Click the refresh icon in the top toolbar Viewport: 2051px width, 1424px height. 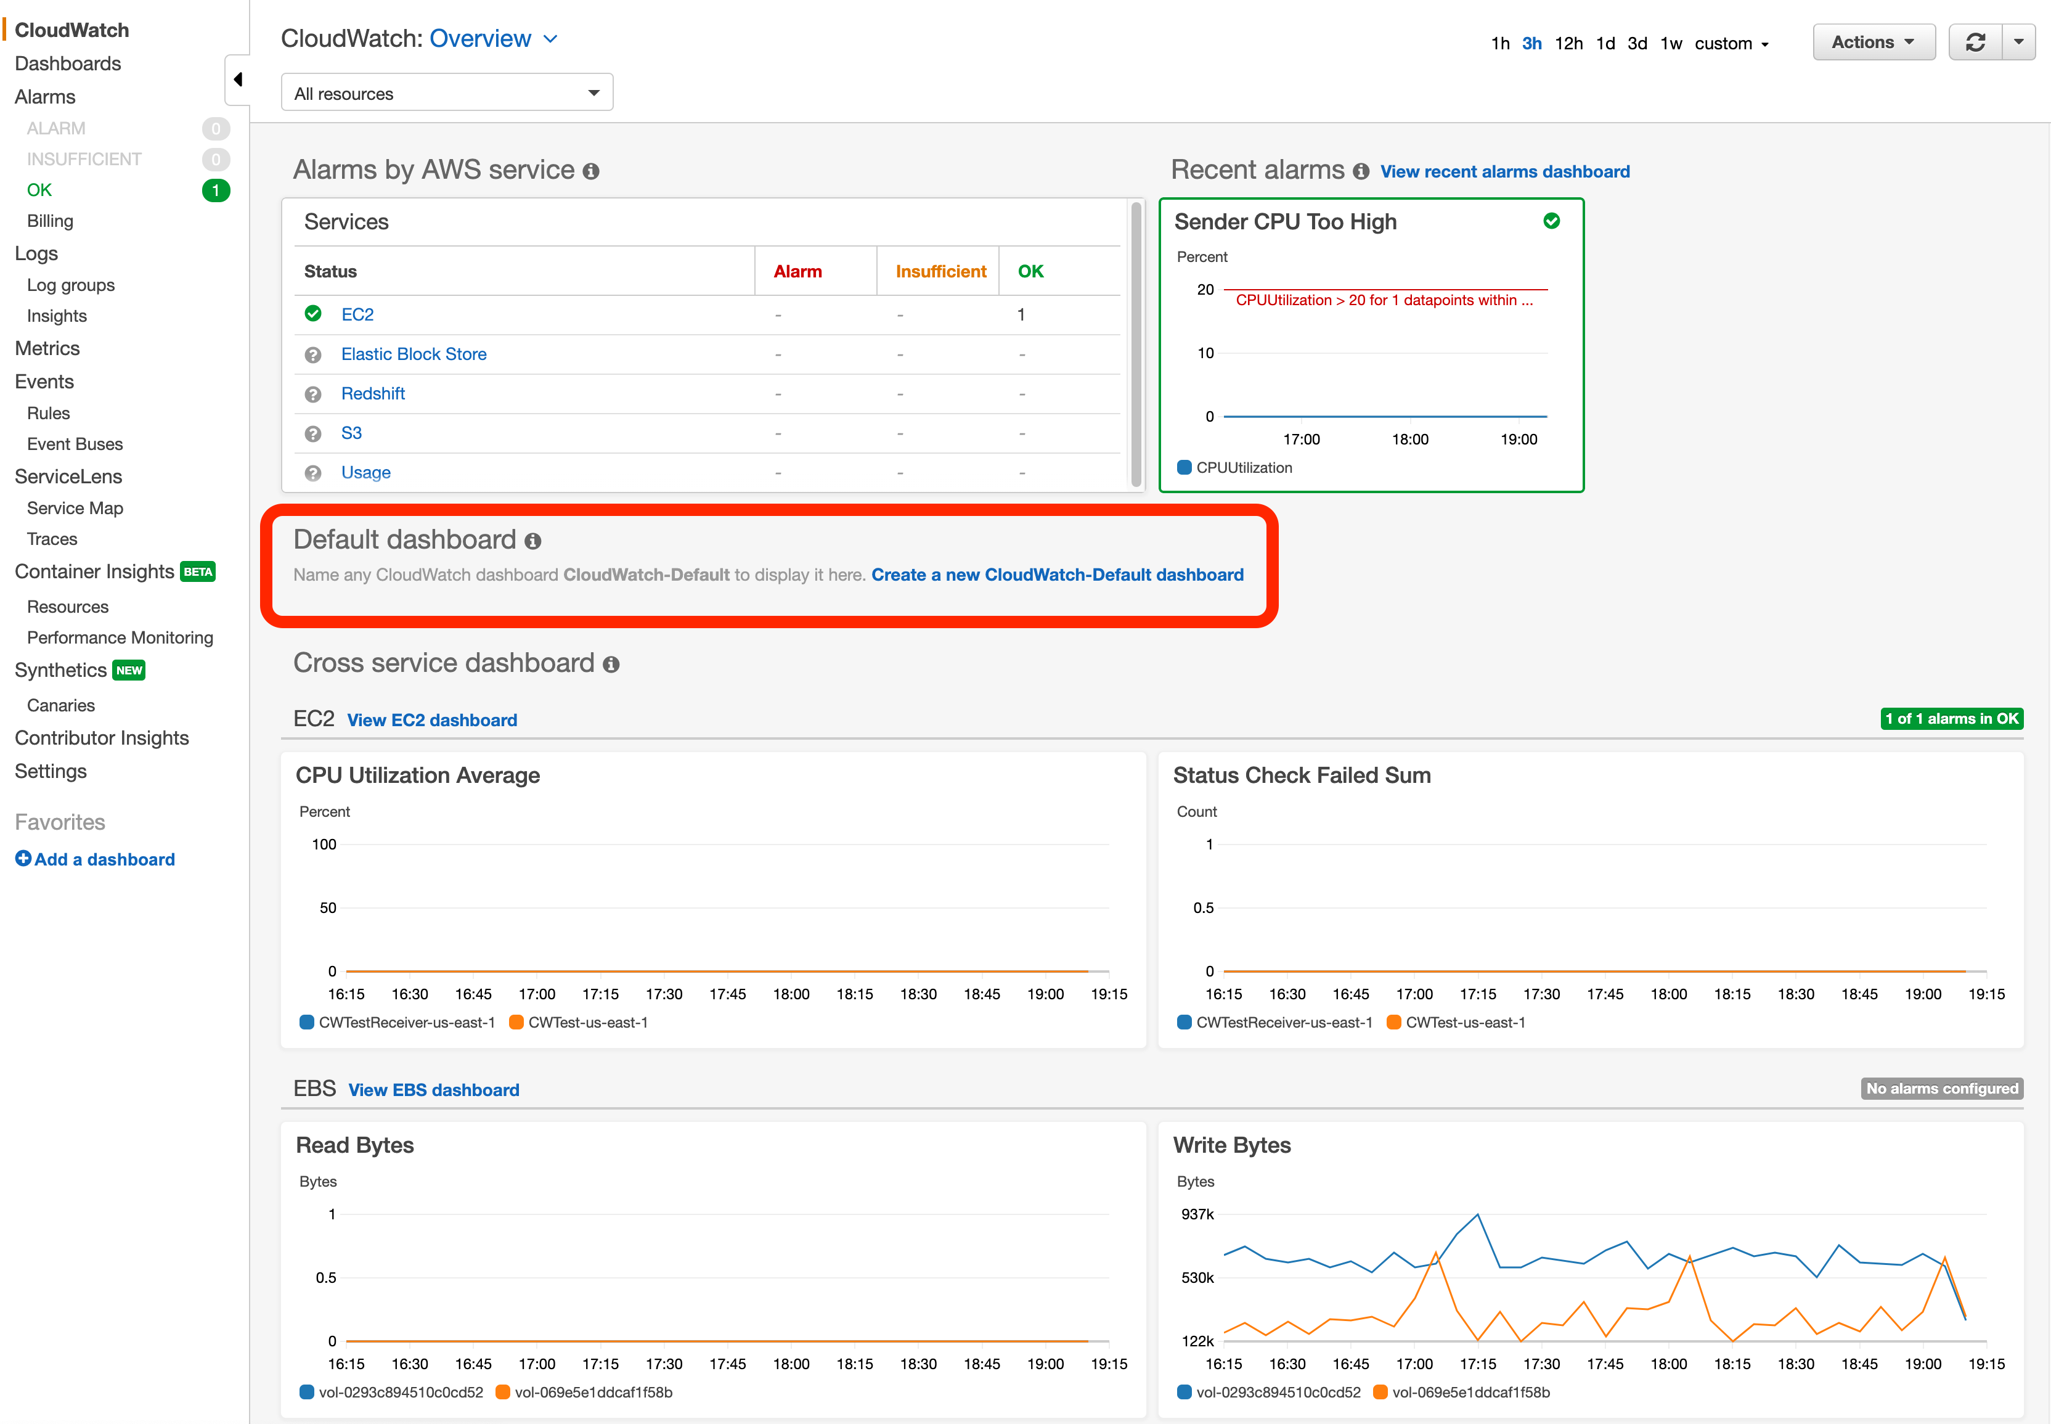coord(1976,41)
